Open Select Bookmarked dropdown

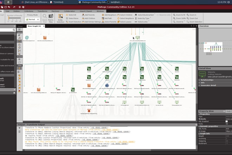pyautogui.click(x=145, y=15)
